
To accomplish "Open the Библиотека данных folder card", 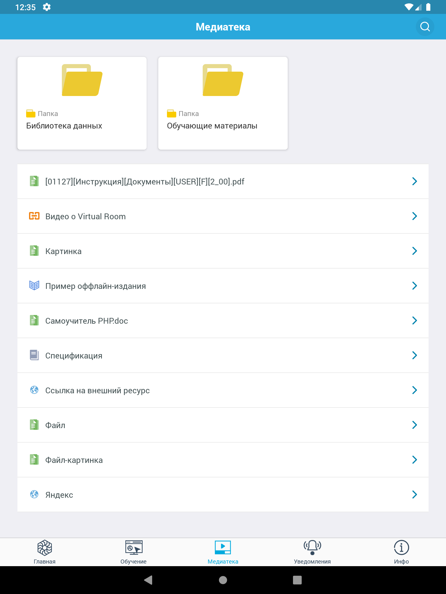I will pyautogui.click(x=82, y=103).
